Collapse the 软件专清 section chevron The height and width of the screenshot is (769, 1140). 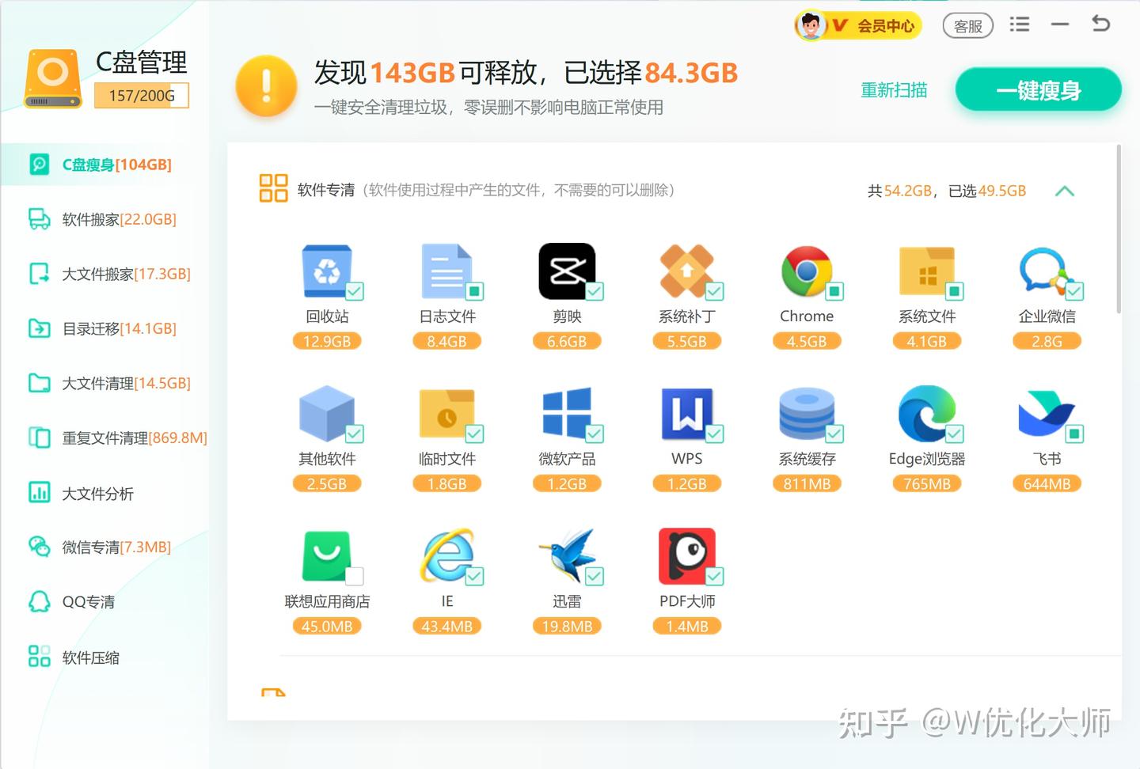(1065, 191)
